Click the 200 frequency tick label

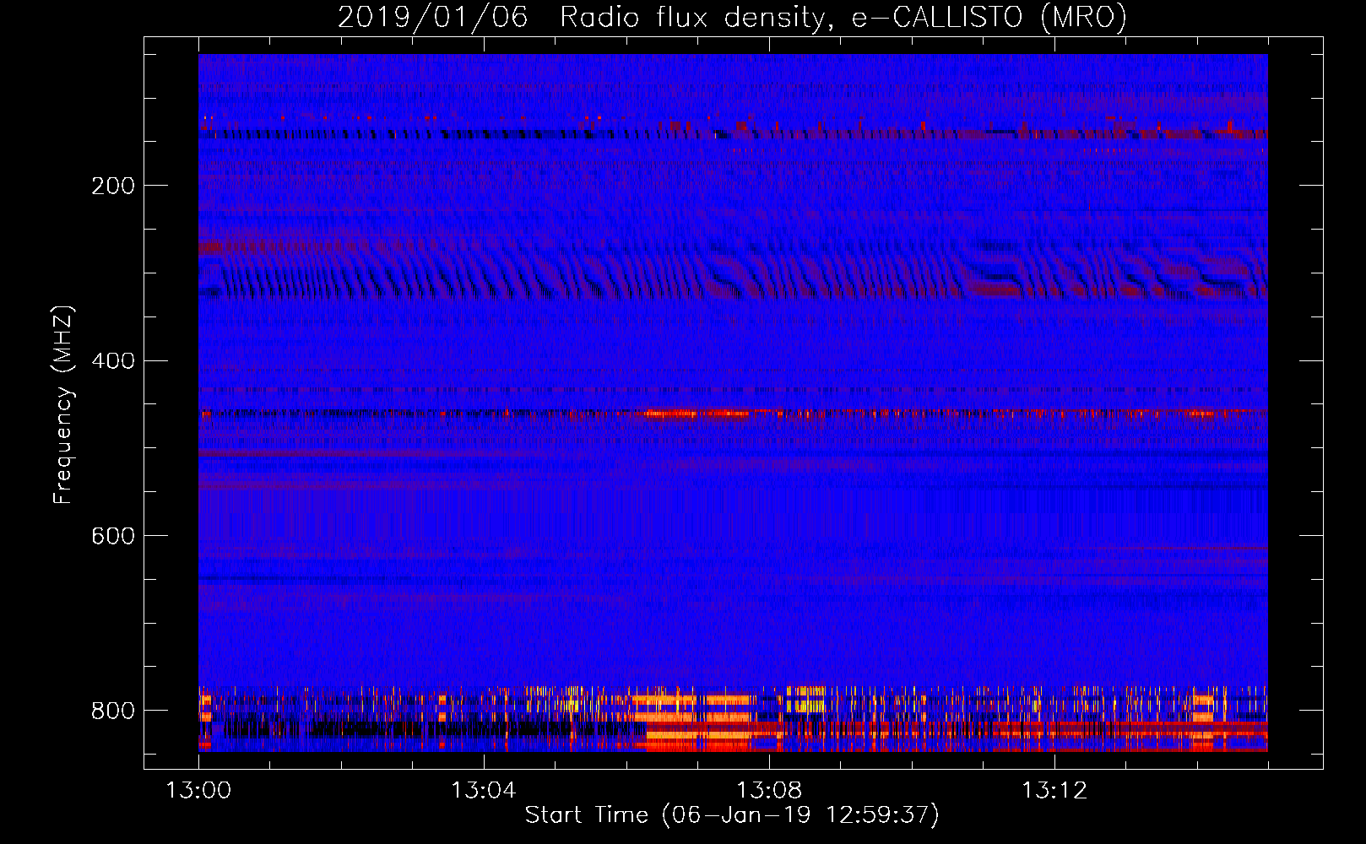(113, 186)
